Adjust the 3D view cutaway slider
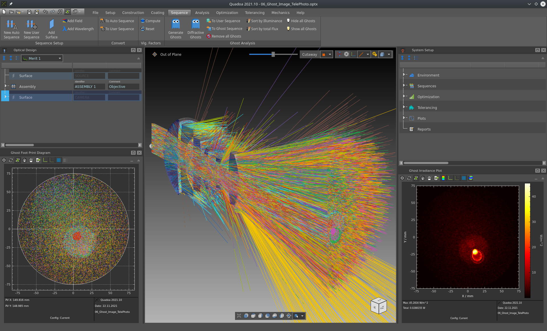The image size is (547, 331). point(273,54)
